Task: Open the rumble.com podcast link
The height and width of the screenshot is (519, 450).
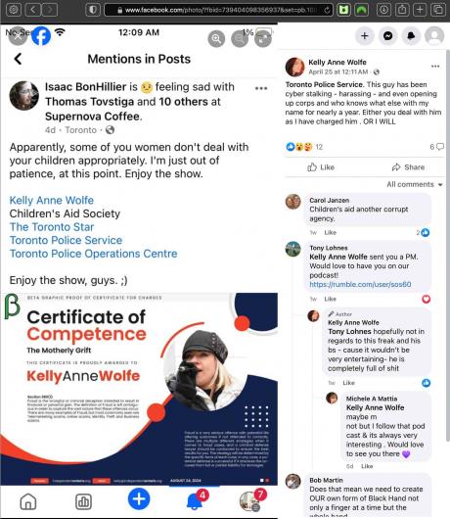Action: 360,284
